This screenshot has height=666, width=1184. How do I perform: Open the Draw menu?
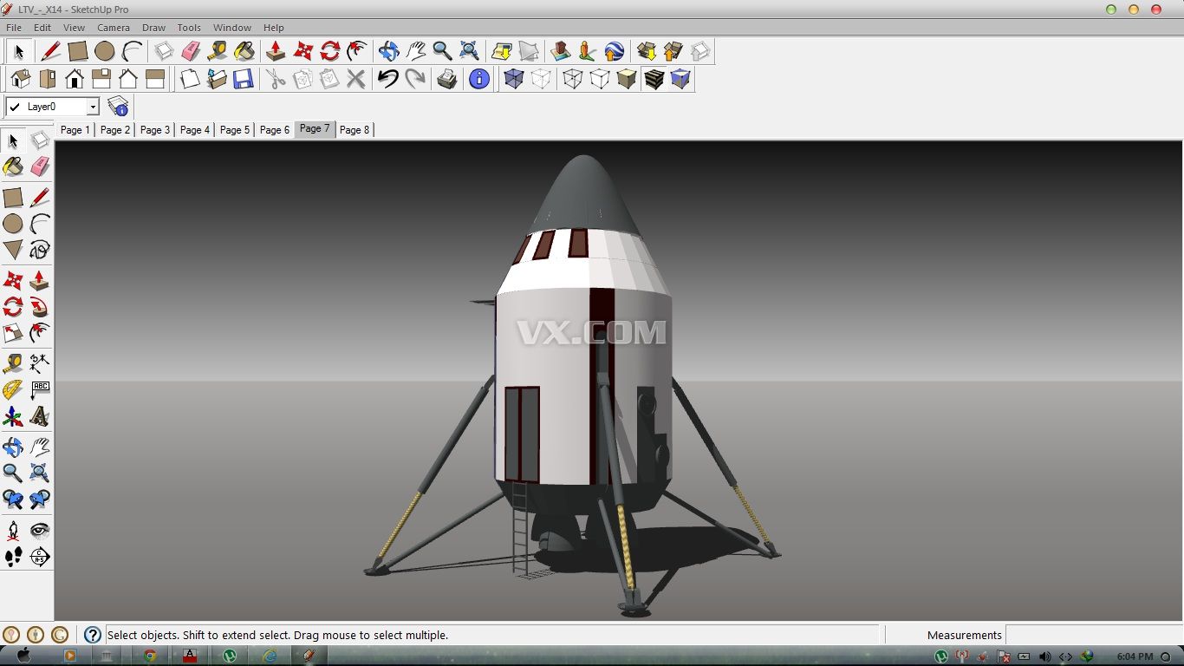click(153, 28)
